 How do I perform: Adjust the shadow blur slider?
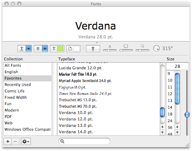coord(126,50)
